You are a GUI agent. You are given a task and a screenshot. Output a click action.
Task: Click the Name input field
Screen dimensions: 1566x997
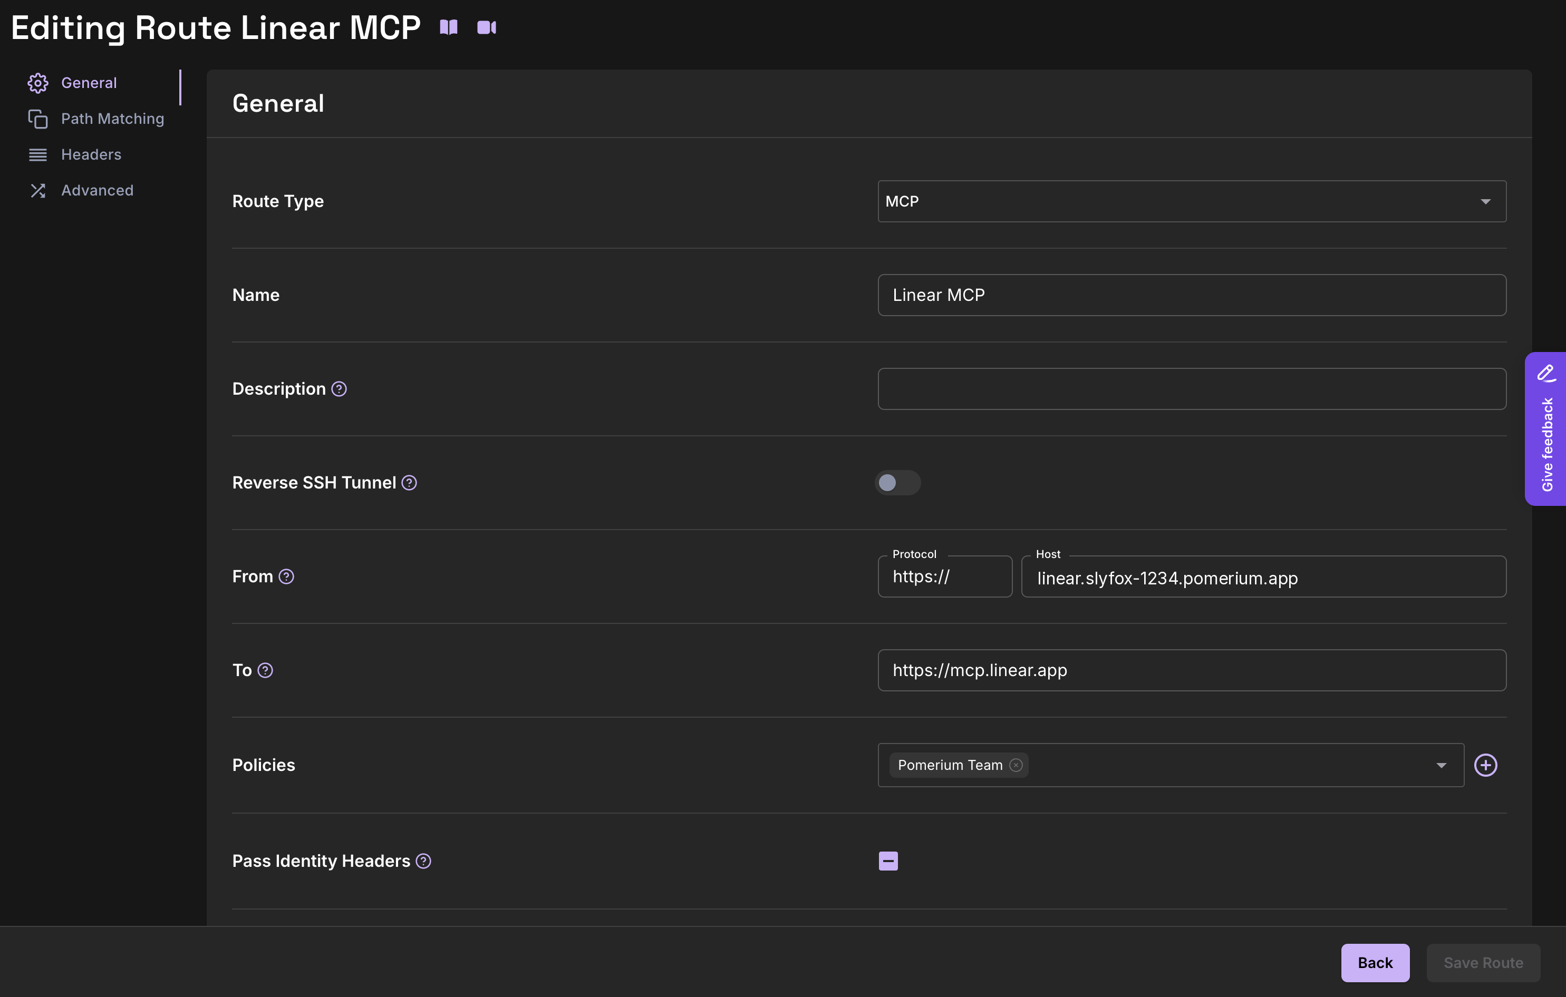point(1192,295)
